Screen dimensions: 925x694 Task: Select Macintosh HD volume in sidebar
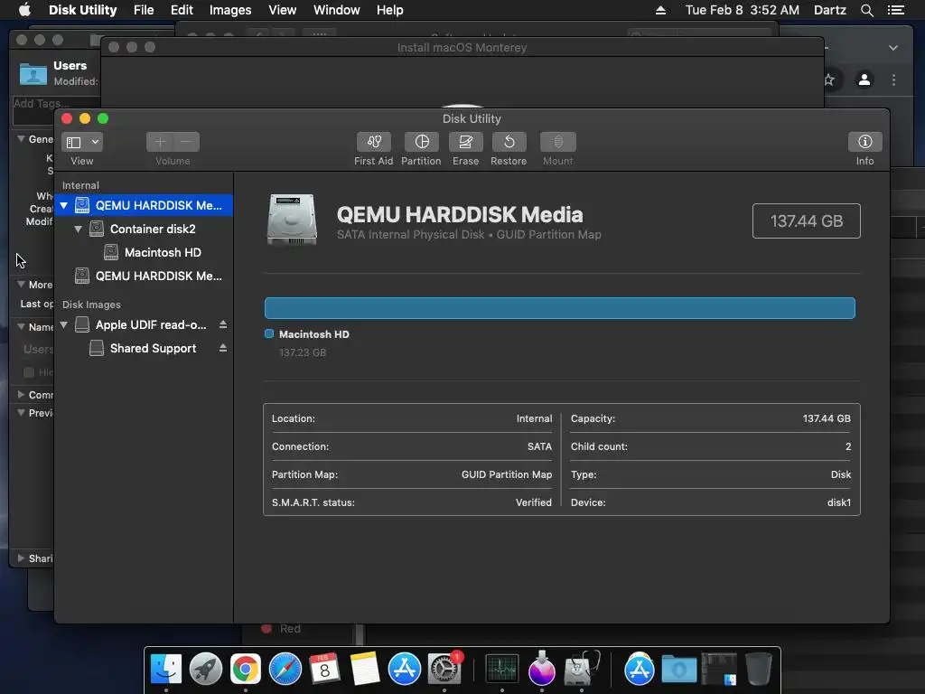(x=163, y=253)
